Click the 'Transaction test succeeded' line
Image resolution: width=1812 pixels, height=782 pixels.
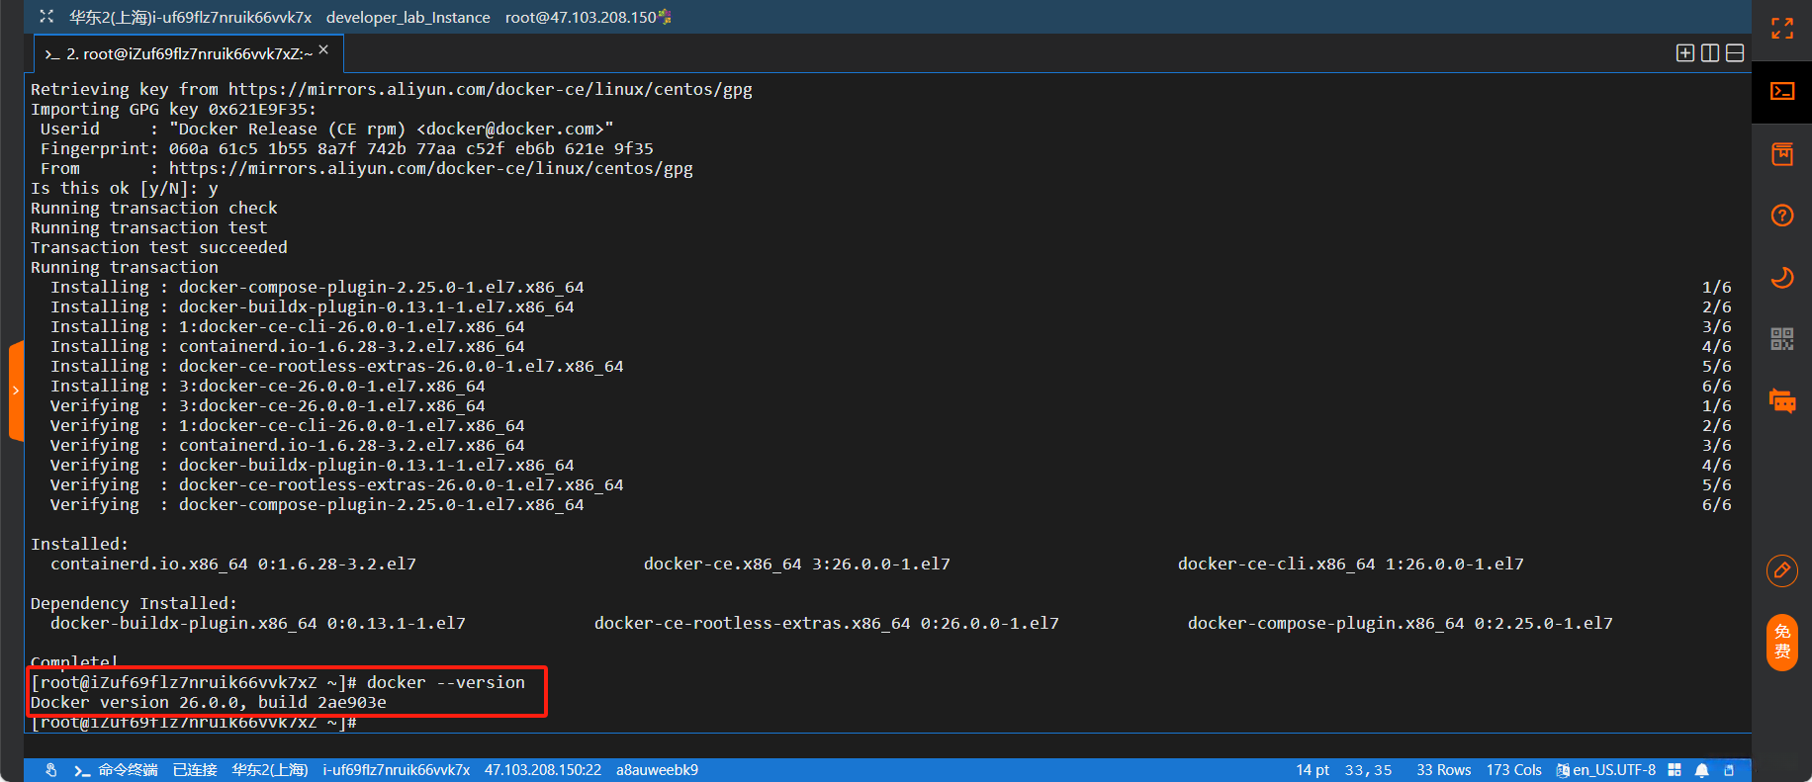pos(159,247)
